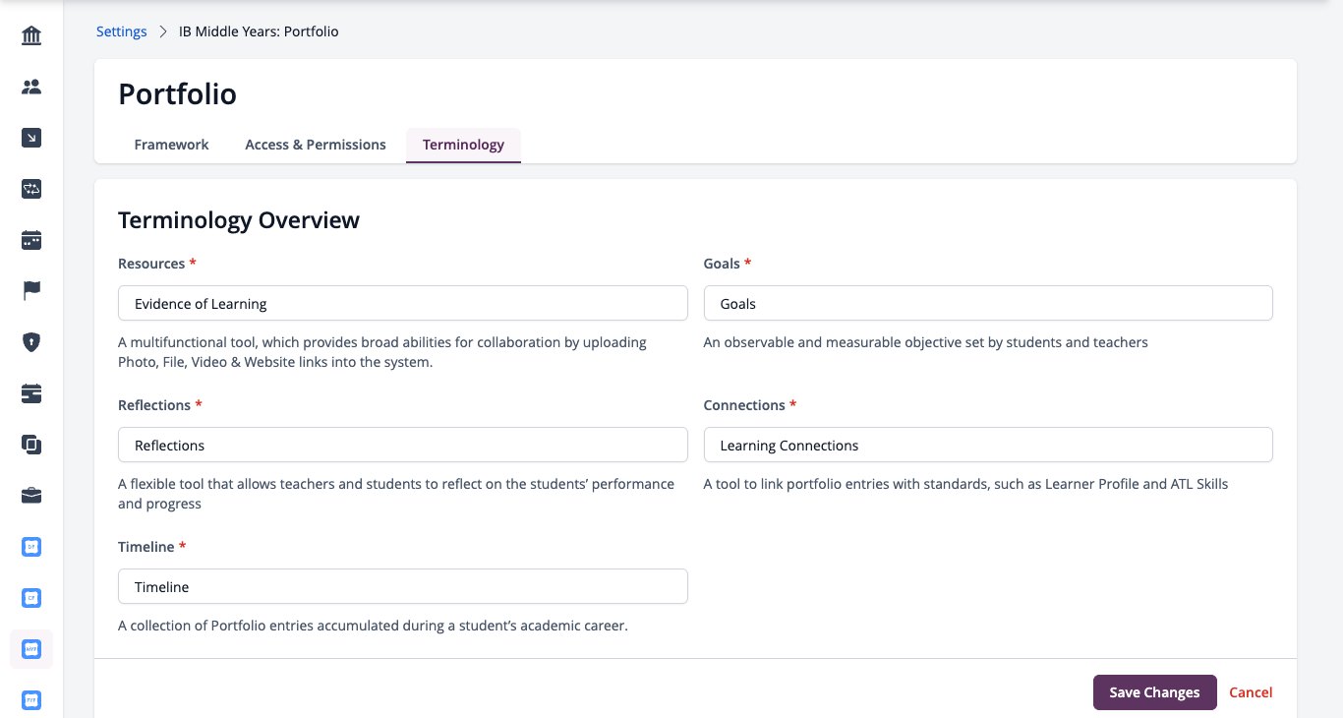The image size is (1343, 718).
Task: Select the Terminology tab
Action: [463, 145]
